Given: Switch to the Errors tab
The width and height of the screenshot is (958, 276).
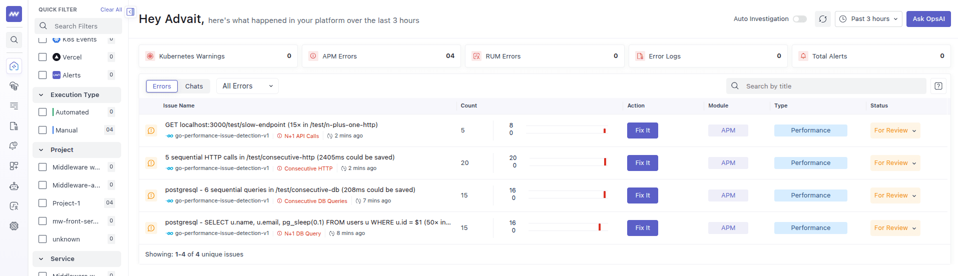Looking at the screenshot, I should [162, 86].
